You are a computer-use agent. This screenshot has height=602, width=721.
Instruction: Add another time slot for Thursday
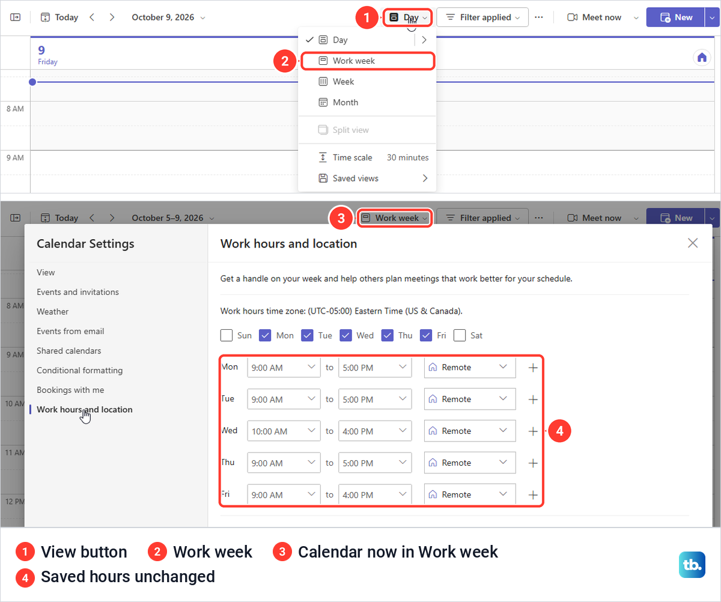click(x=533, y=463)
